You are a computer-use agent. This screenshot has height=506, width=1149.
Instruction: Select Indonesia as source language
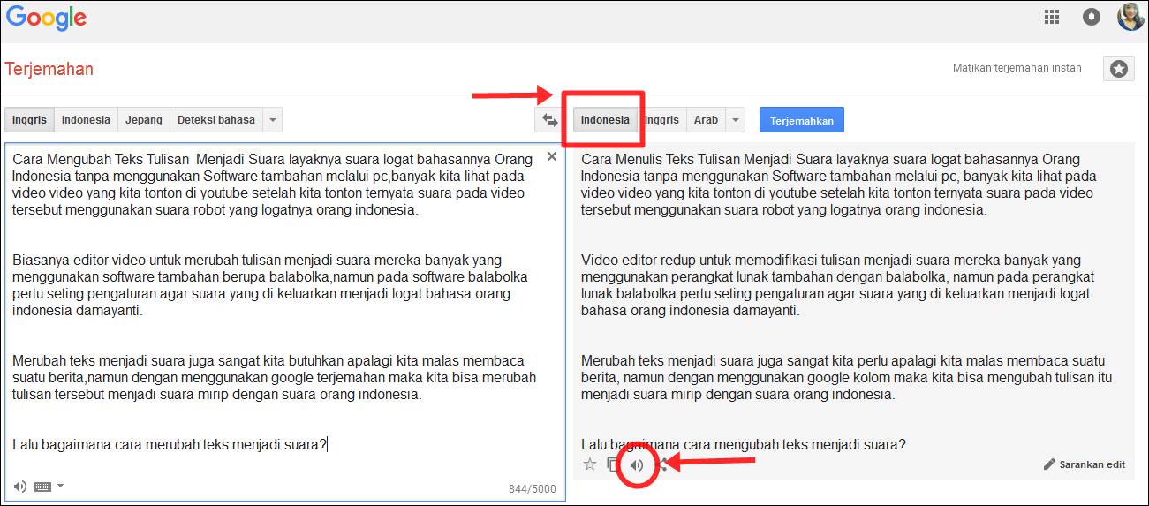86,120
